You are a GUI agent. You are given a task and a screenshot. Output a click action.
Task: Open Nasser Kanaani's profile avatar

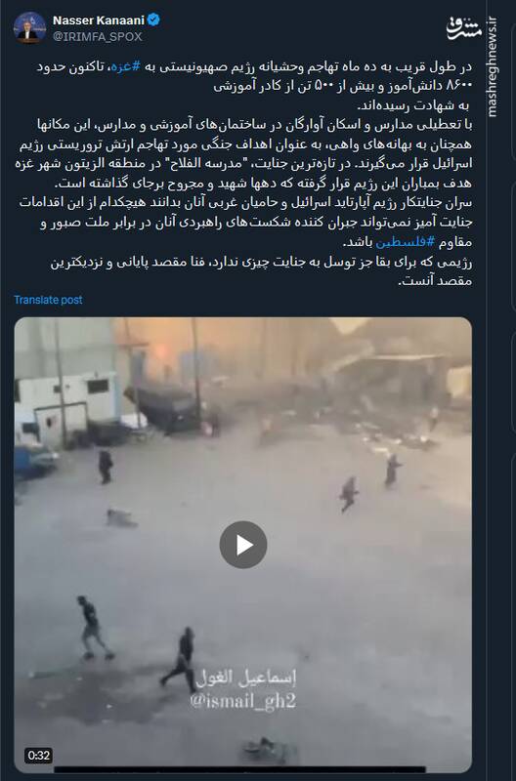[30, 28]
